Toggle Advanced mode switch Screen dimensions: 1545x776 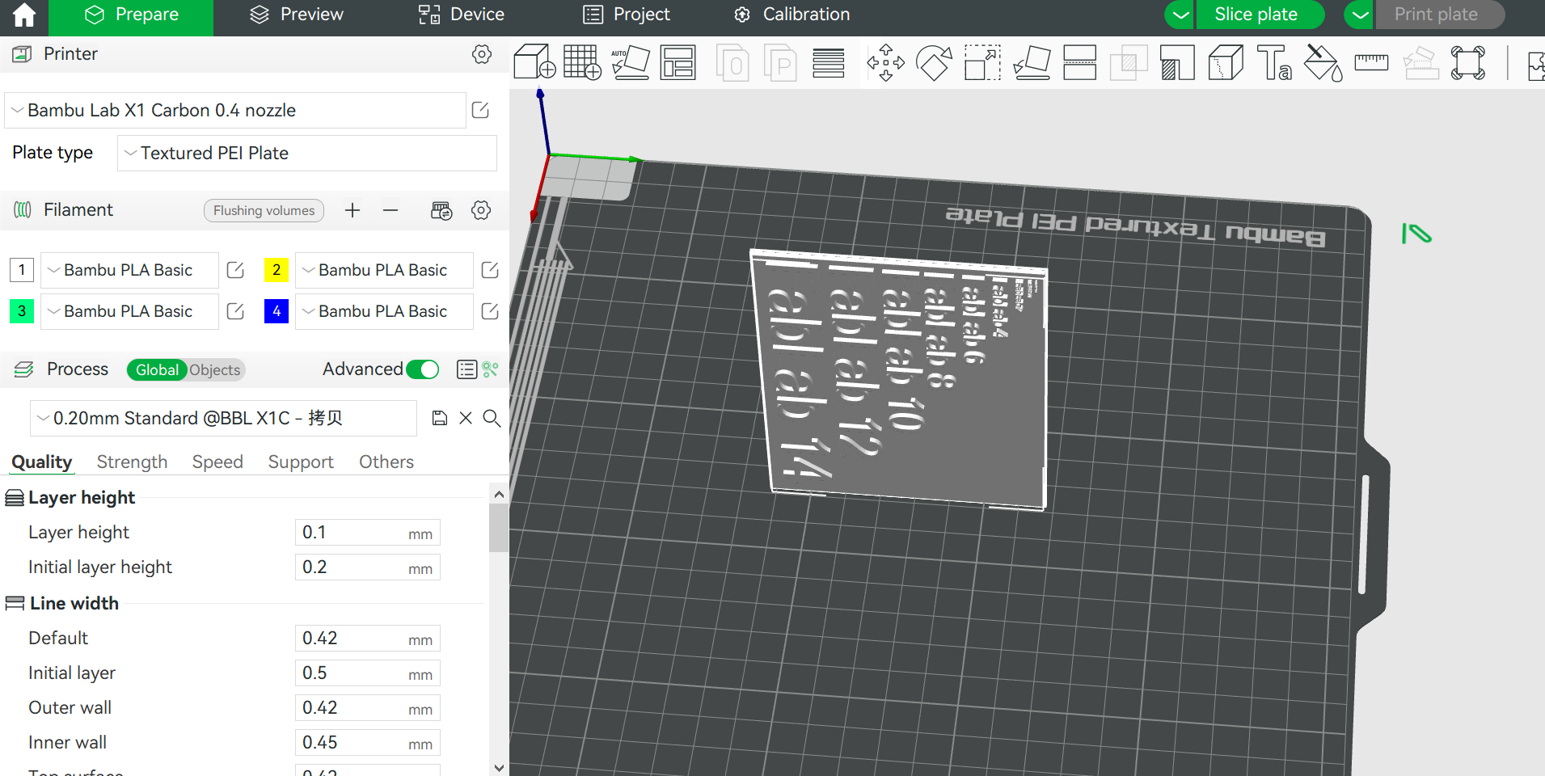(423, 369)
